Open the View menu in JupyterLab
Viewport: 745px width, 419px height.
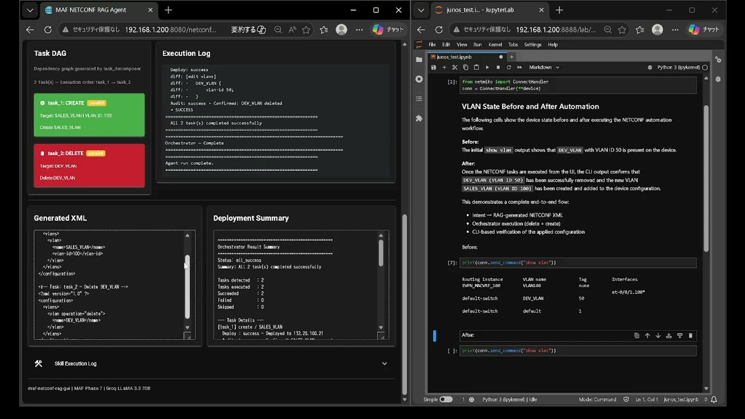(x=462, y=45)
